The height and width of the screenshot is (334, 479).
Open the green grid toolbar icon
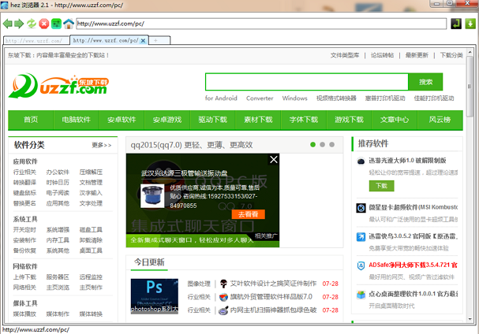click(56, 24)
